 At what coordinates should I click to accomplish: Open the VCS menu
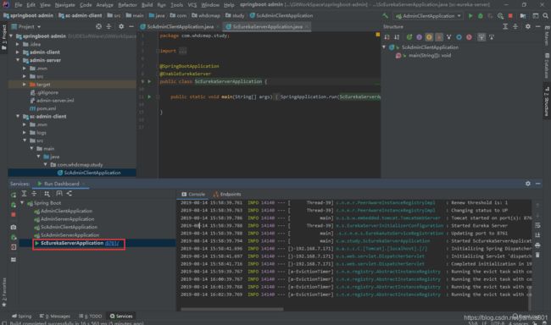click(192, 5)
